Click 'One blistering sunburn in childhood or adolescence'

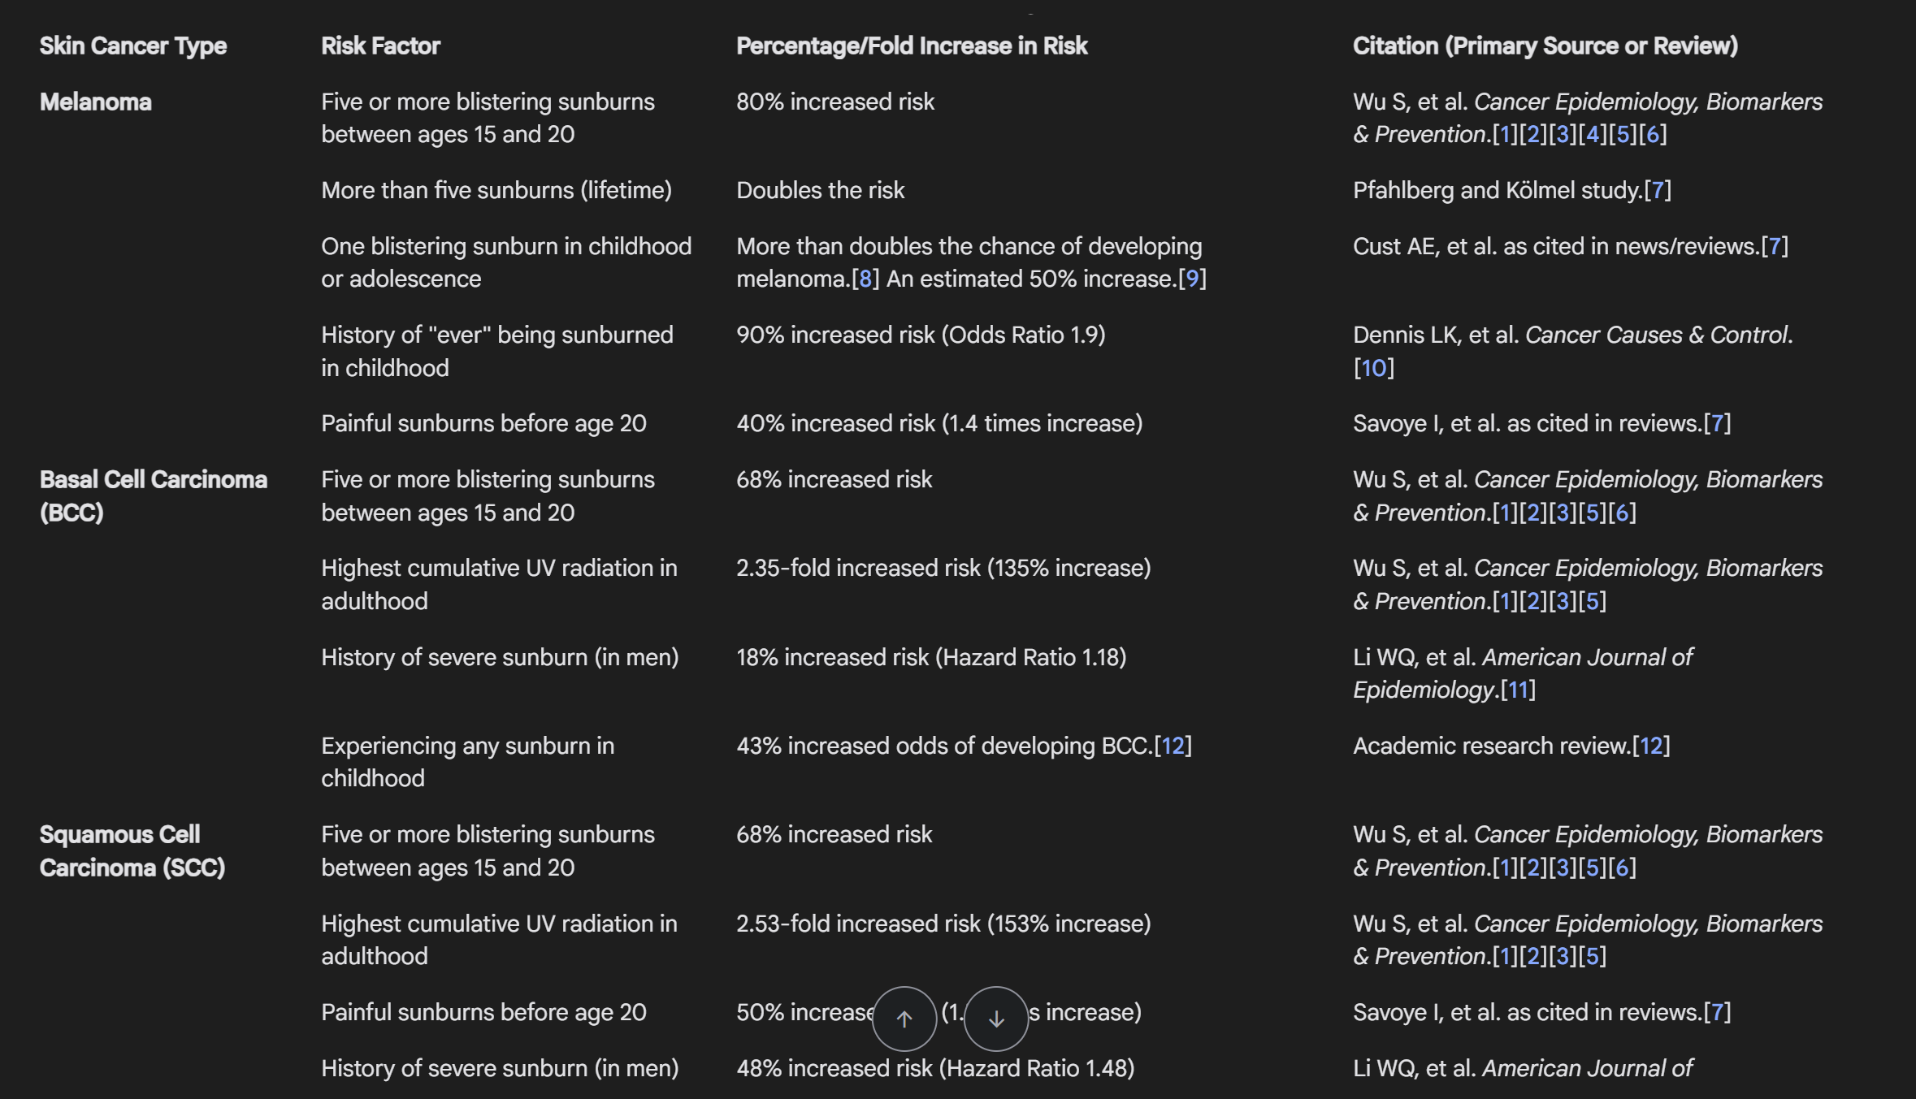pyautogui.click(x=506, y=262)
